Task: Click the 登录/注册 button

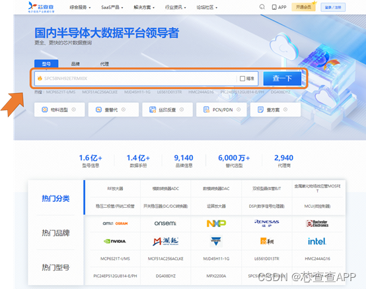Action: (333, 7)
